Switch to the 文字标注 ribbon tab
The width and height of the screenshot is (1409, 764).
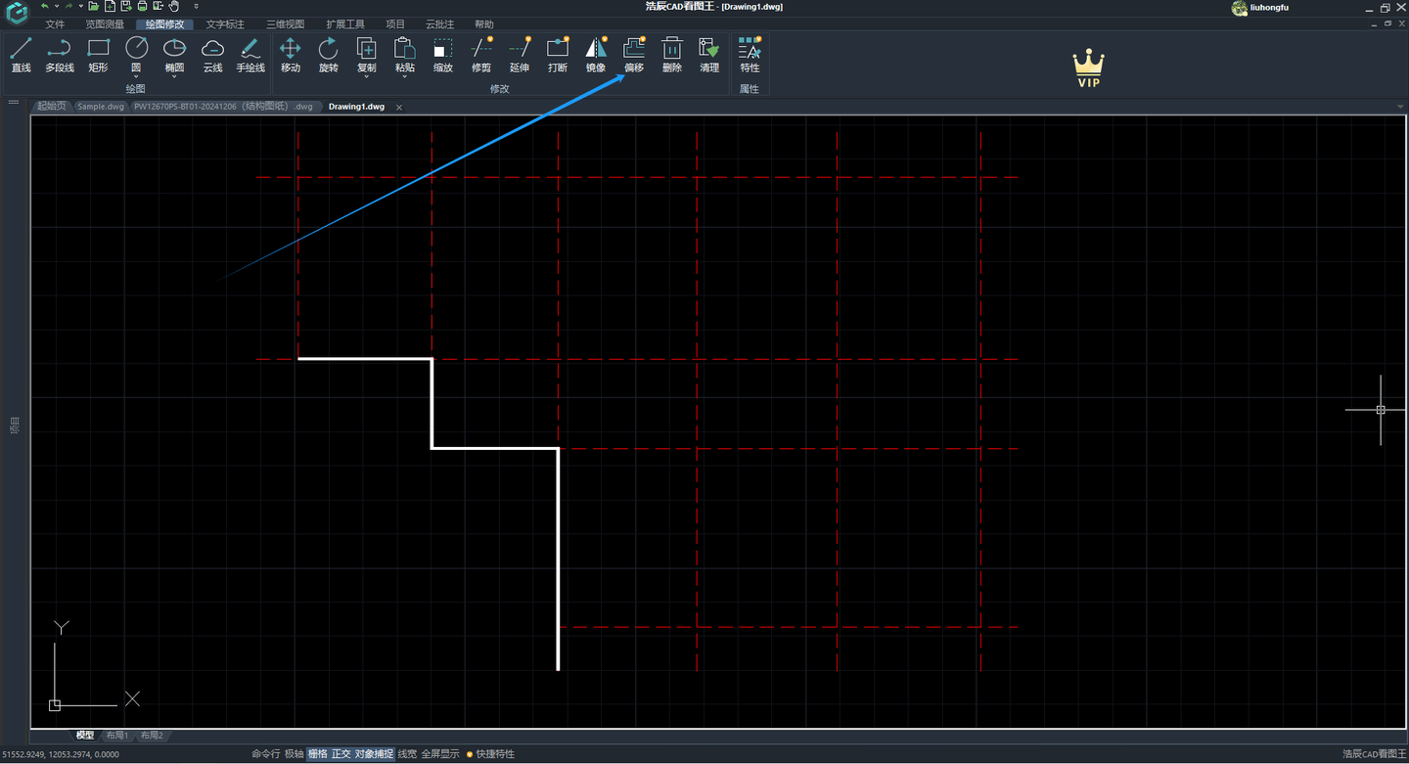tap(225, 24)
